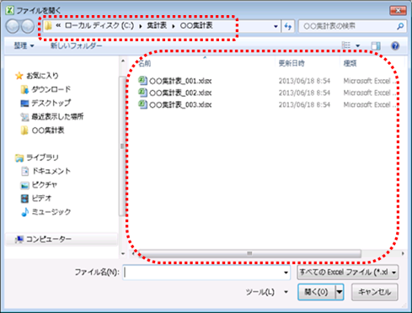This screenshot has height=313, width=412.
Task: Click the search magnifier icon
Action: (x=400, y=26)
